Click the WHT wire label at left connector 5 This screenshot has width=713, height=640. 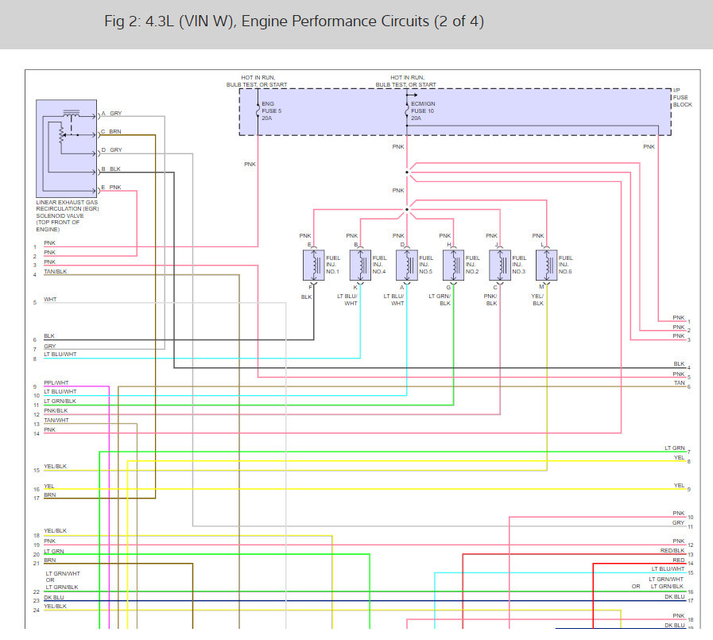[x=50, y=299]
